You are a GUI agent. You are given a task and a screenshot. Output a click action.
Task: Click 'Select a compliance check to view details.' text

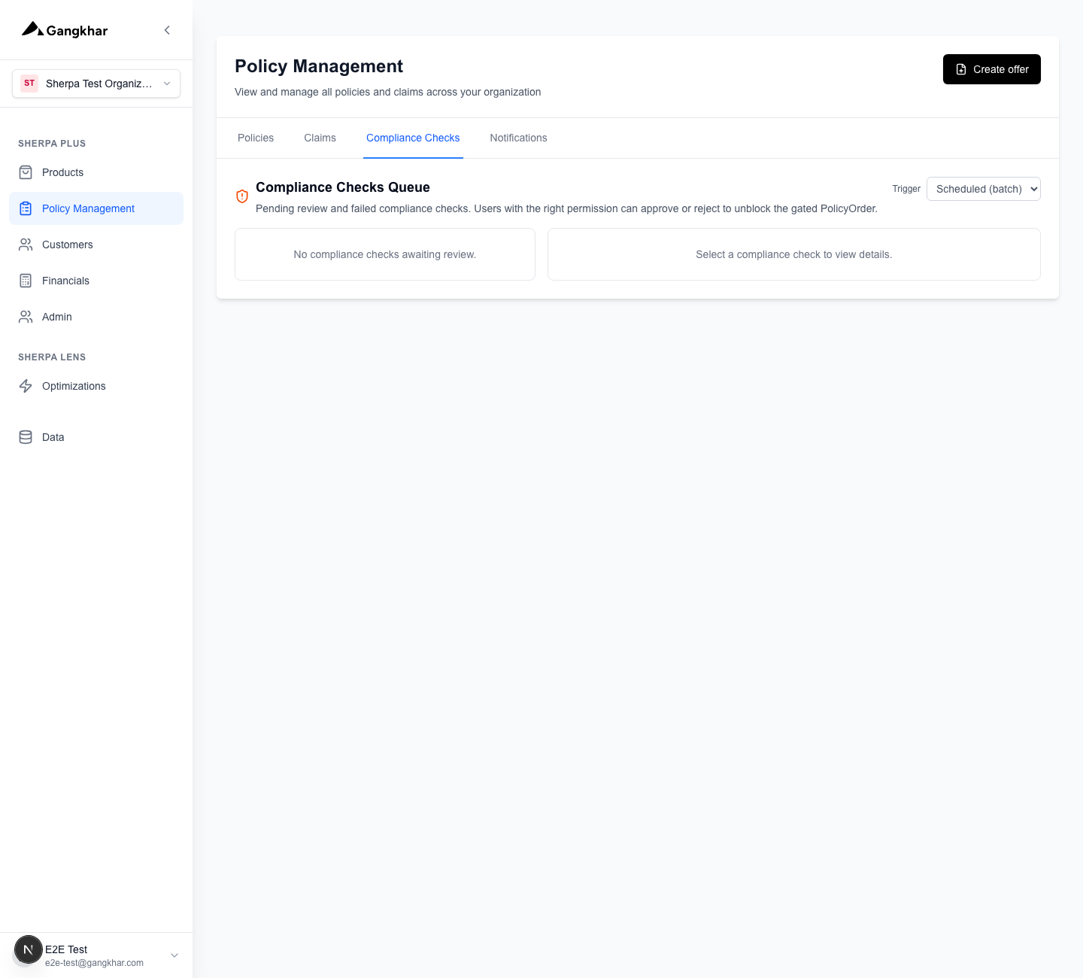(794, 254)
